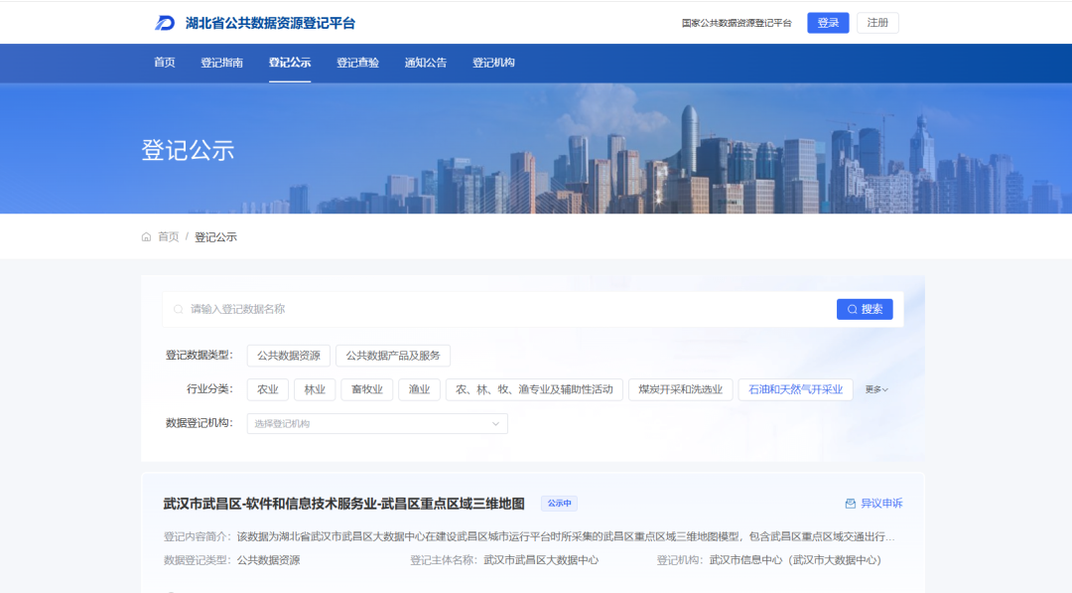Expand 更多 industry categories

click(x=876, y=389)
